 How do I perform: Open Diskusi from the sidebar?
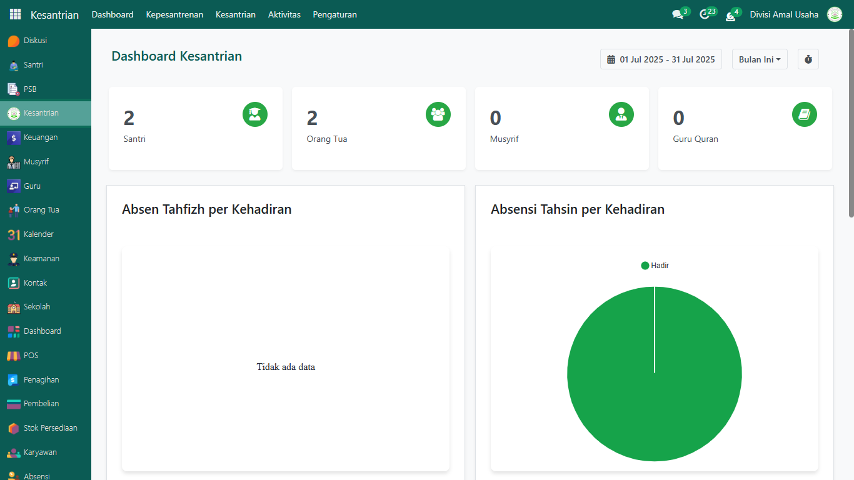tap(35, 41)
